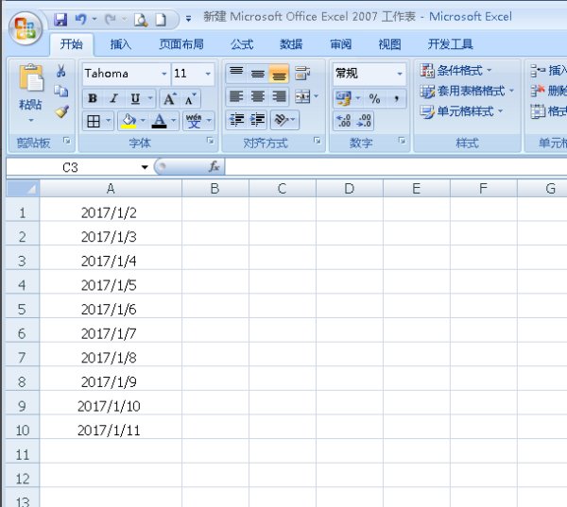Open the borders dropdown arrow
This screenshot has height=507, width=567.
coord(108,121)
